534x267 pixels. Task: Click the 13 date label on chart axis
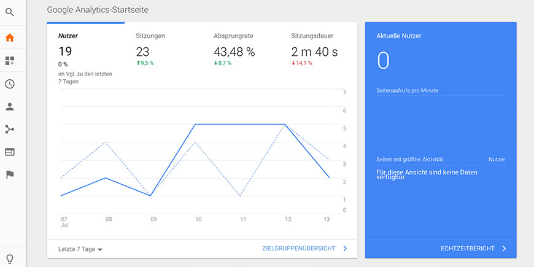point(327,220)
